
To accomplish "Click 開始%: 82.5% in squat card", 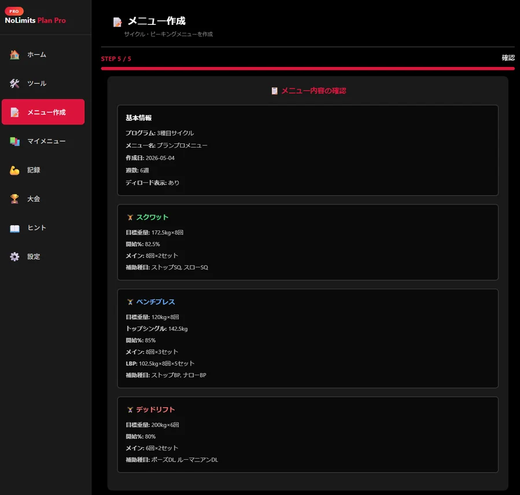I will (143, 244).
